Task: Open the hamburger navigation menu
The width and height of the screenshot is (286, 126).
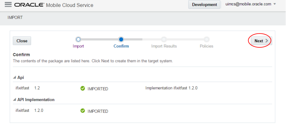Action: click(8, 5)
